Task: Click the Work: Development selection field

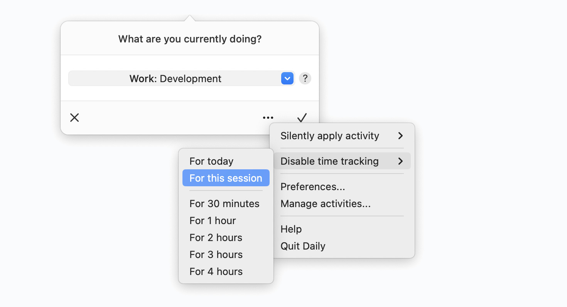Action: tap(175, 78)
